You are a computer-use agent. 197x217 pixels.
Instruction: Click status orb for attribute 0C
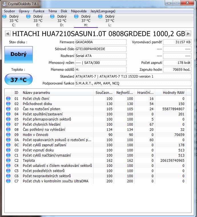point(8,145)
